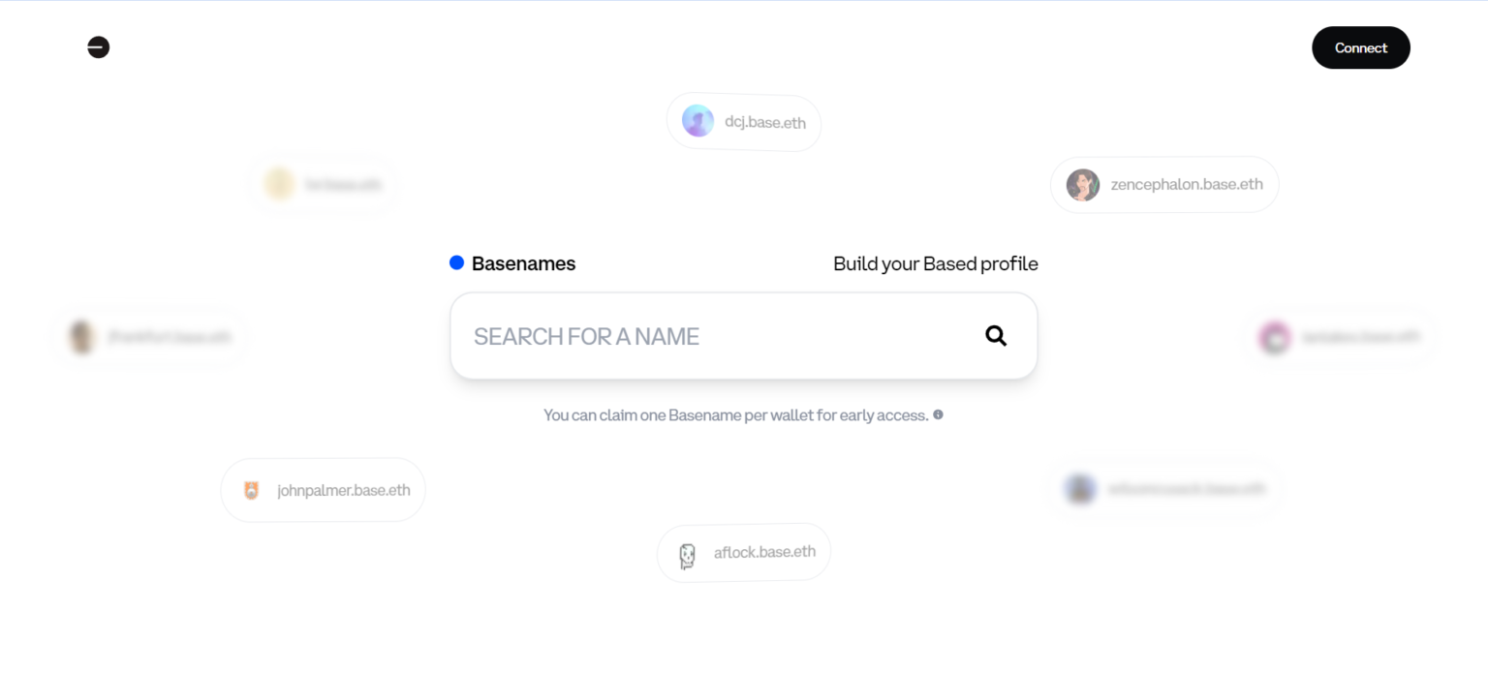
Task: Open the dcj.base.eth name chip
Action: point(744,122)
